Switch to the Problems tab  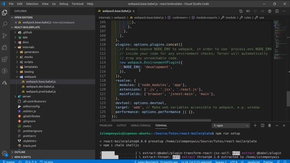[x=106, y=125]
